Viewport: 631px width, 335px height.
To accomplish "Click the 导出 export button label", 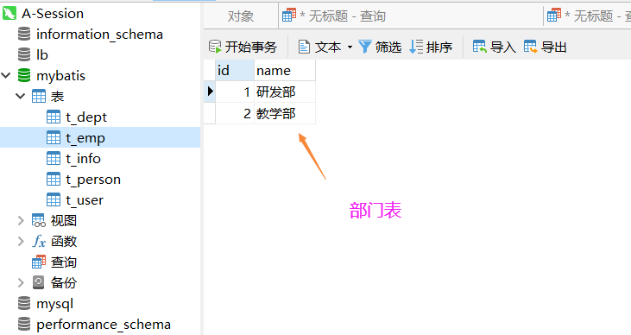I will pos(553,47).
